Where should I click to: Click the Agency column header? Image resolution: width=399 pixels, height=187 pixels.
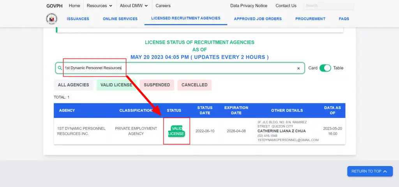[67, 111]
